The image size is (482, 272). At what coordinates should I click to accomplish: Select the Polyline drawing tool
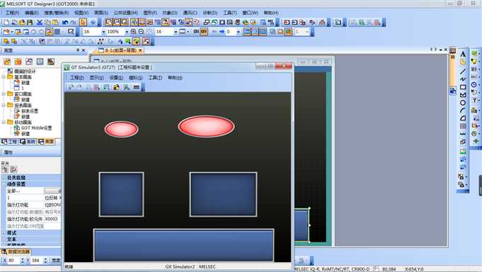463,79
